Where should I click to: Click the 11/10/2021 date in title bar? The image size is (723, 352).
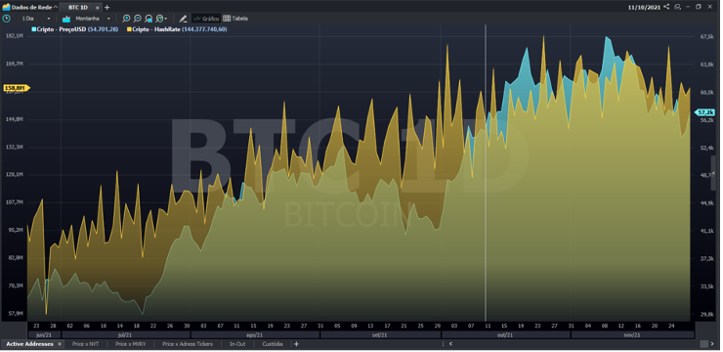tap(644, 8)
